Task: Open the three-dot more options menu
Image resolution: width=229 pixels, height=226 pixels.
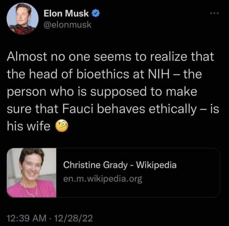Action: coord(214,13)
